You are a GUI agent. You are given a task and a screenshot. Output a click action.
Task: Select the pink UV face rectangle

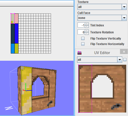click(x=16, y=18)
